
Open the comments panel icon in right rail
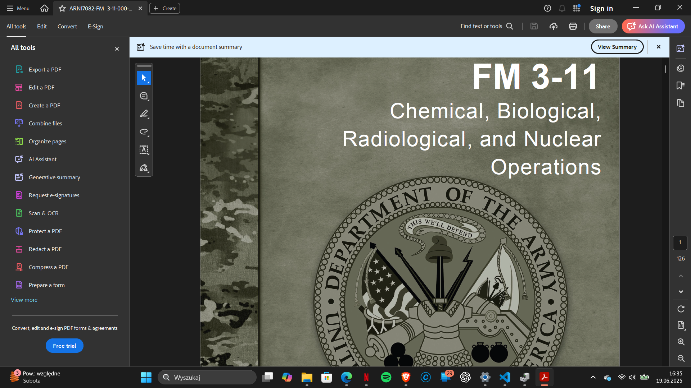pos(680,68)
